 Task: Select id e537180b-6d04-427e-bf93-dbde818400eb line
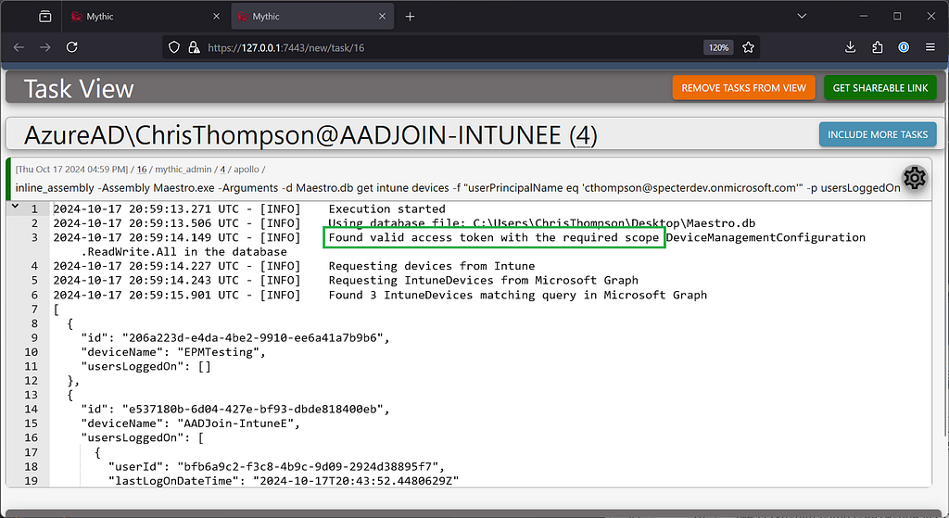[x=235, y=409]
